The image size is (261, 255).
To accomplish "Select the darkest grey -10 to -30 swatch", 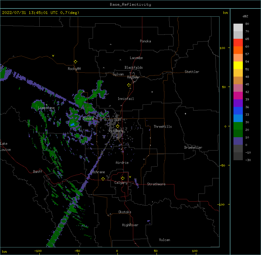I will coord(238,156).
